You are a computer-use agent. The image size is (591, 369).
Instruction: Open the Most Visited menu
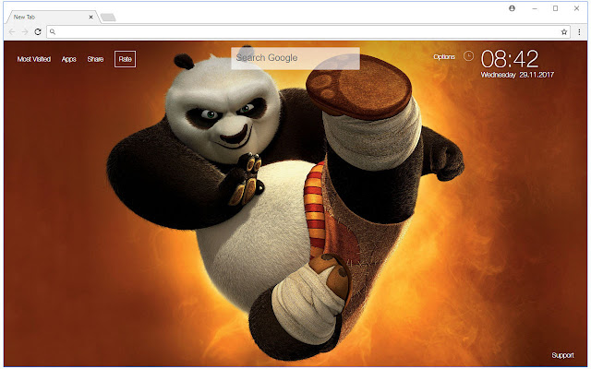click(x=34, y=59)
